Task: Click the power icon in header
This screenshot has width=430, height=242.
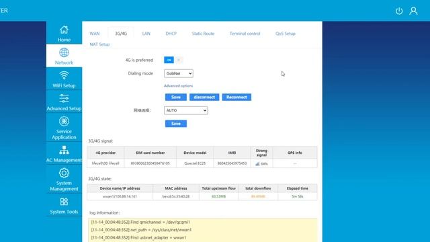Action: (399, 11)
